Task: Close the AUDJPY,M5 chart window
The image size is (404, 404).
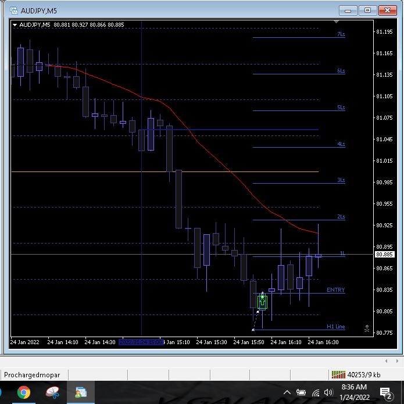Action: click(388, 10)
